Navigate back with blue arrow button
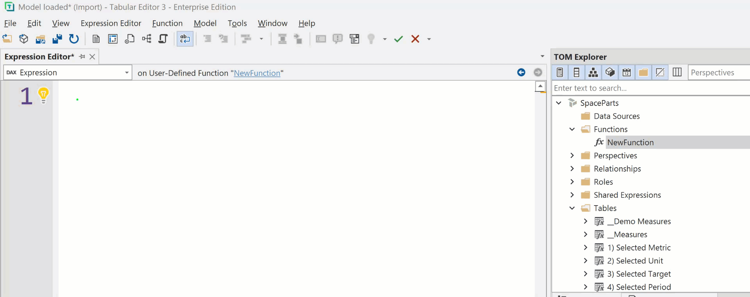Image resolution: width=750 pixels, height=297 pixels. [521, 72]
